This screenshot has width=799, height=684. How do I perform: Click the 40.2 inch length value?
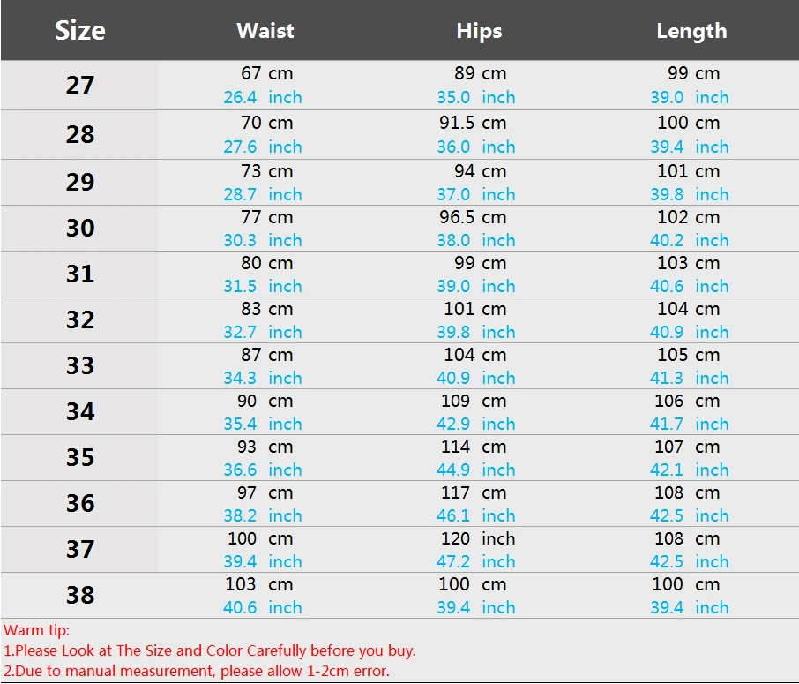click(x=690, y=240)
